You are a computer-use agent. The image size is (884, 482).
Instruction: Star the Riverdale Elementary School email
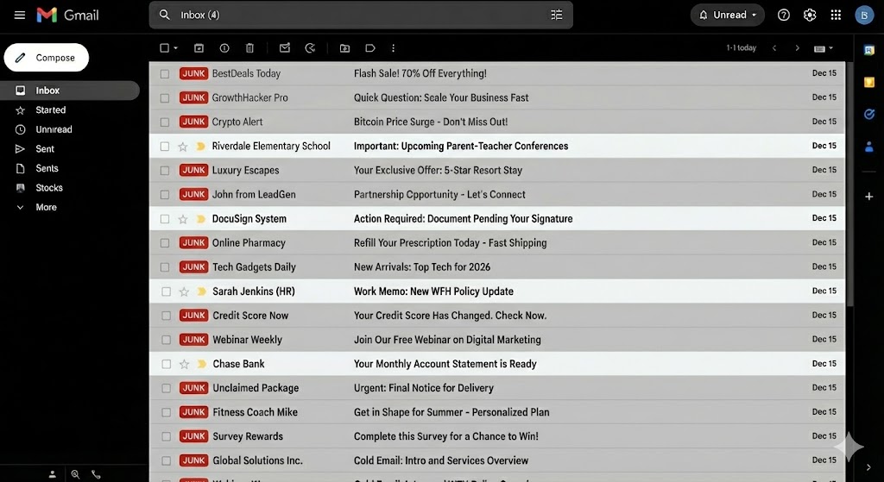183,147
